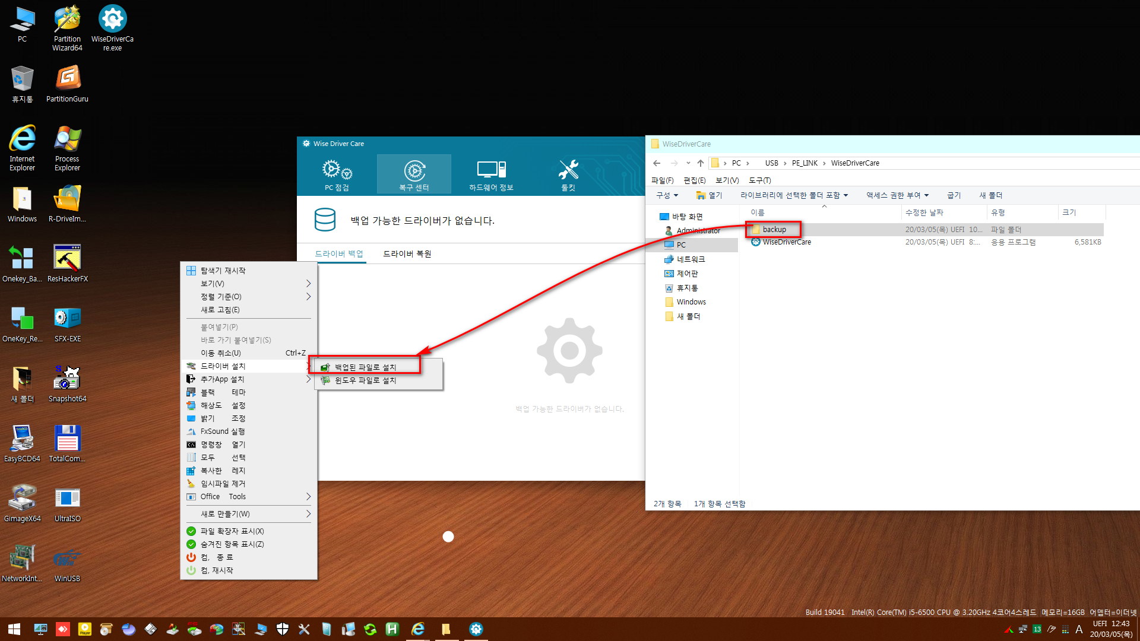Image resolution: width=1140 pixels, height=641 pixels.
Task: Select the 복구 센터 tab icon
Action: [x=414, y=174]
